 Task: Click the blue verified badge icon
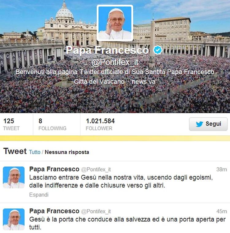(x=158, y=50)
